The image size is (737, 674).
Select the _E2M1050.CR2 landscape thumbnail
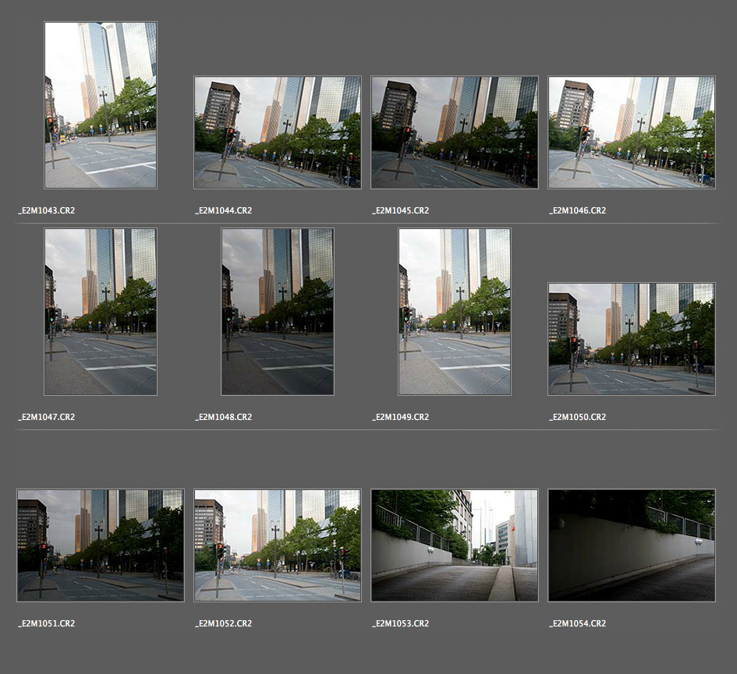tap(632, 339)
